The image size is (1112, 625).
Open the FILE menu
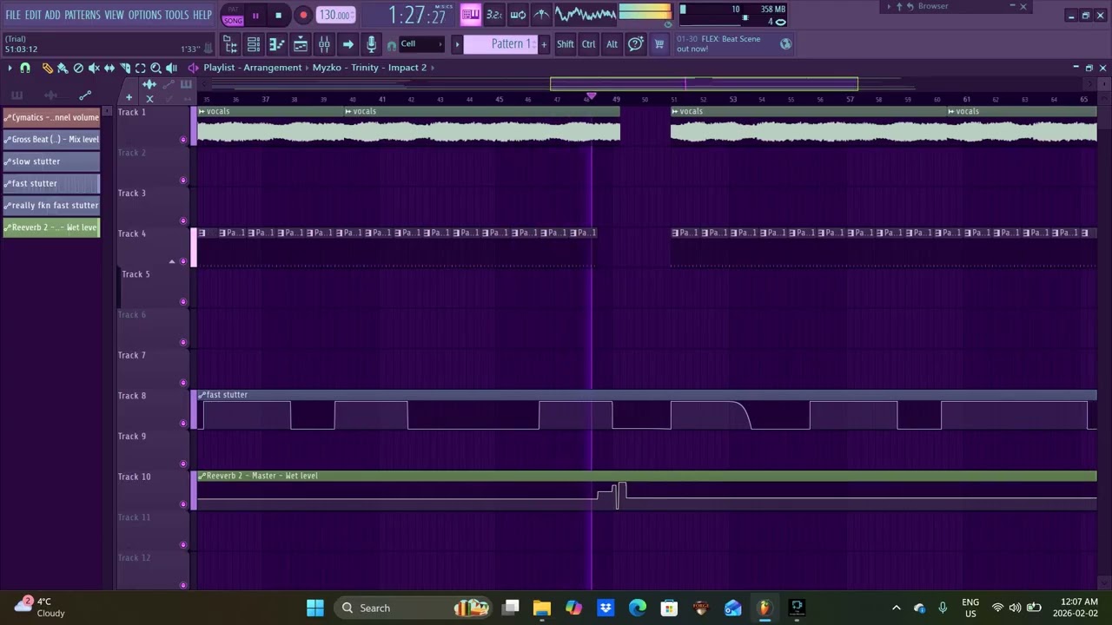click(13, 15)
